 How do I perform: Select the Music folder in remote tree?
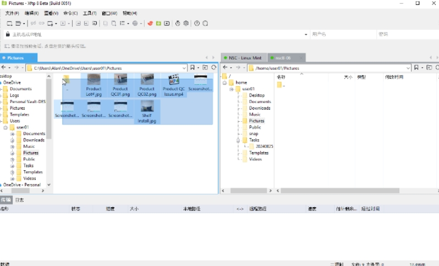[x=255, y=115]
